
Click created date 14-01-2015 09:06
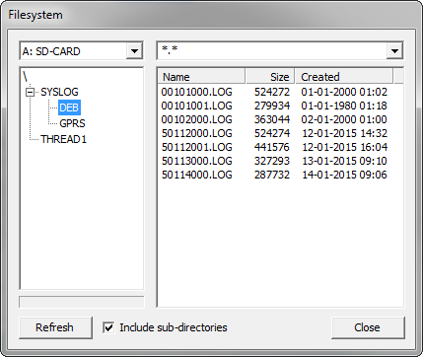pyautogui.click(x=344, y=175)
